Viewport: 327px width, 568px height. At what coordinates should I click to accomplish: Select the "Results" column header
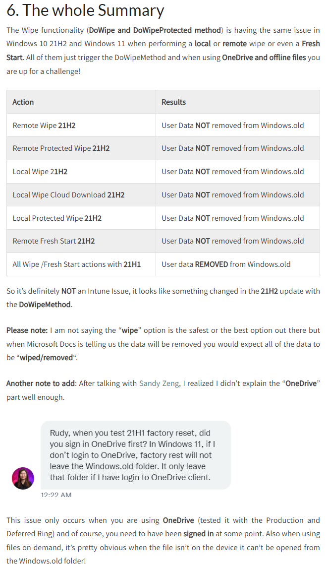tap(174, 102)
